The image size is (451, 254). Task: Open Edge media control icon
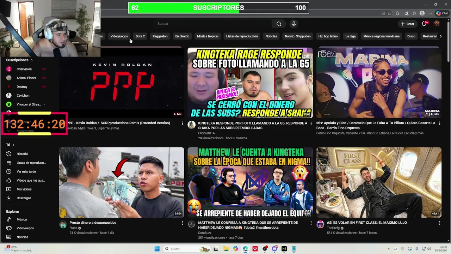click(406, 13)
